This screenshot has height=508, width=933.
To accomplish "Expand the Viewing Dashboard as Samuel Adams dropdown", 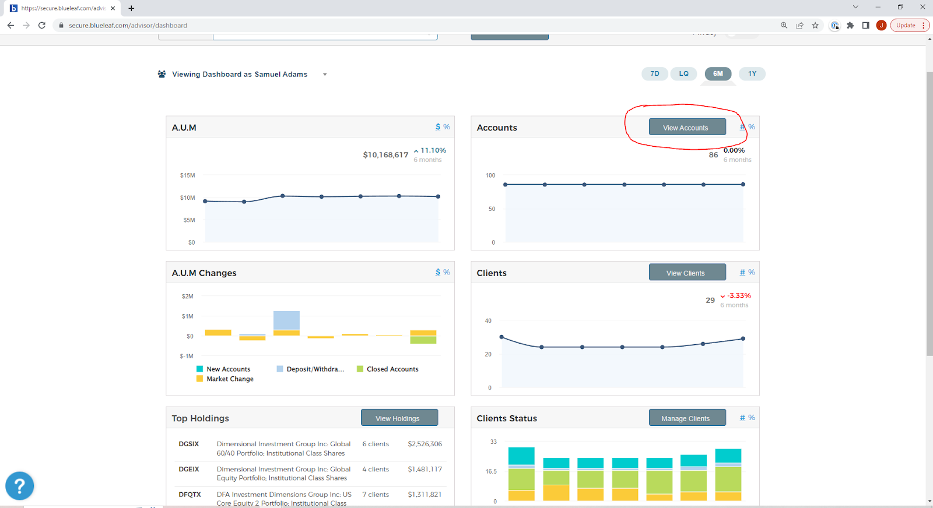I will (x=325, y=75).
